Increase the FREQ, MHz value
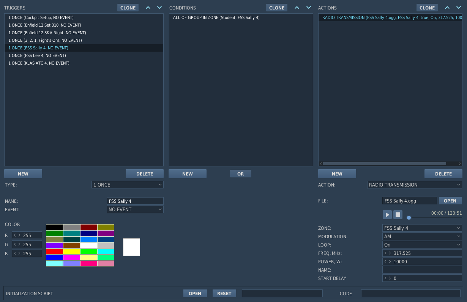 tap(390, 253)
